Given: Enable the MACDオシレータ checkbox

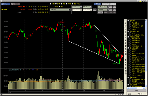Looking at the screenshot, I should pyautogui.click(x=130, y=46).
